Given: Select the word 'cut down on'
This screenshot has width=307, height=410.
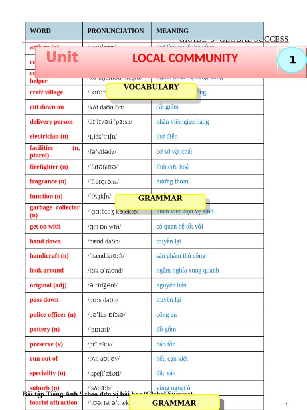Looking at the screenshot, I should point(47,107).
